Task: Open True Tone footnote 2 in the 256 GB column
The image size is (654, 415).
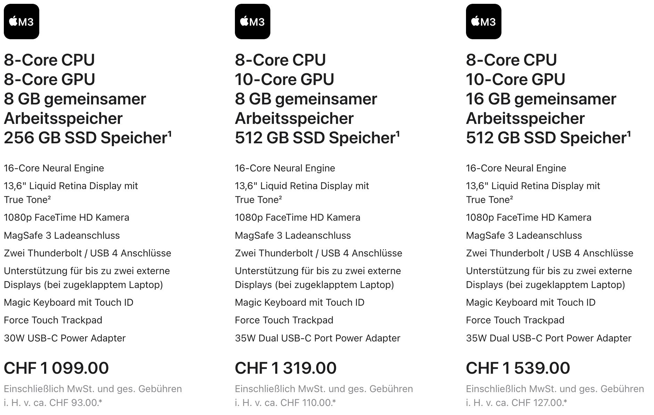Action: 49,198
